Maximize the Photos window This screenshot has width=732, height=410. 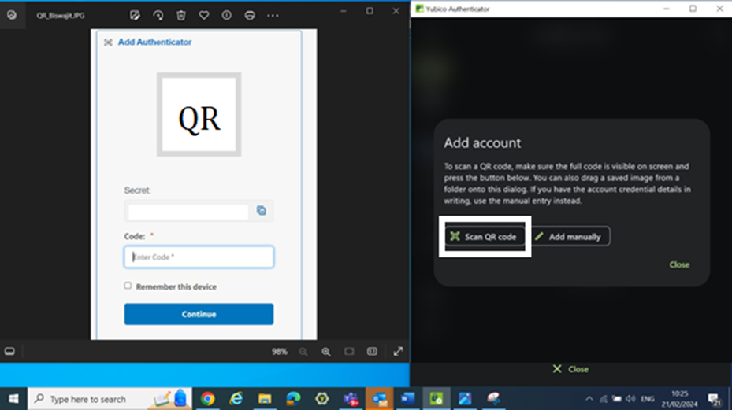370,11
